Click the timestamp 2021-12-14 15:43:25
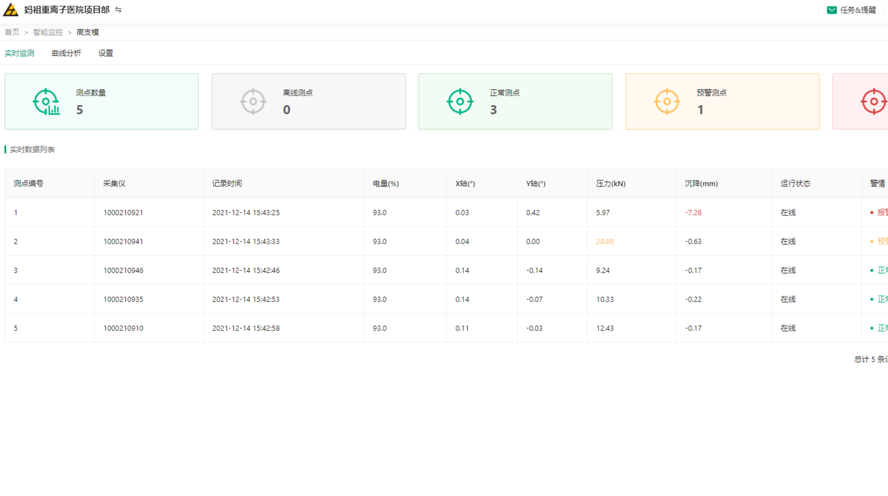This screenshot has height=496, width=888. pos(246,212)
